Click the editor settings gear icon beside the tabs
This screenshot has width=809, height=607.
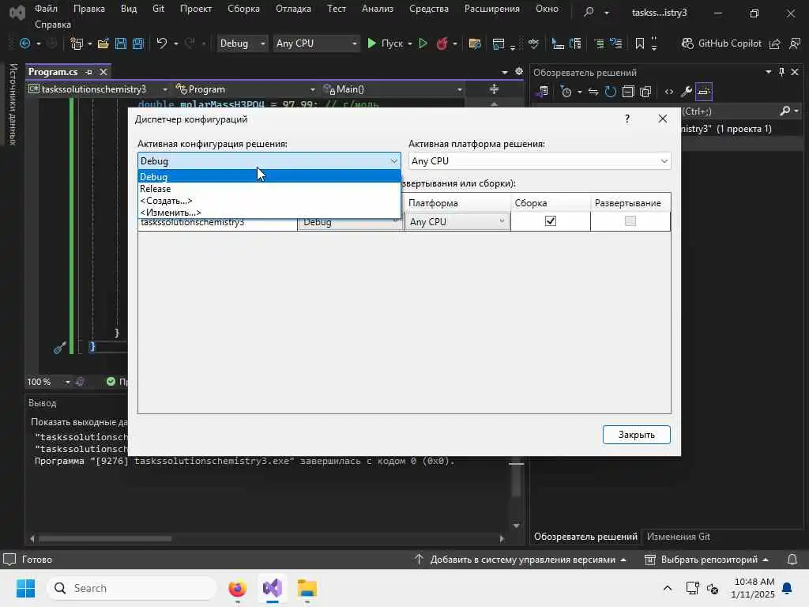[x=519, y=71]
